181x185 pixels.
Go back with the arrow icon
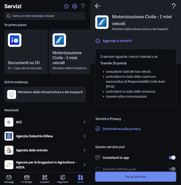(98, 6)
